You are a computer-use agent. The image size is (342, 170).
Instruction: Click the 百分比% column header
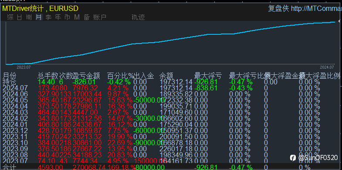click(x=120, y=76)
